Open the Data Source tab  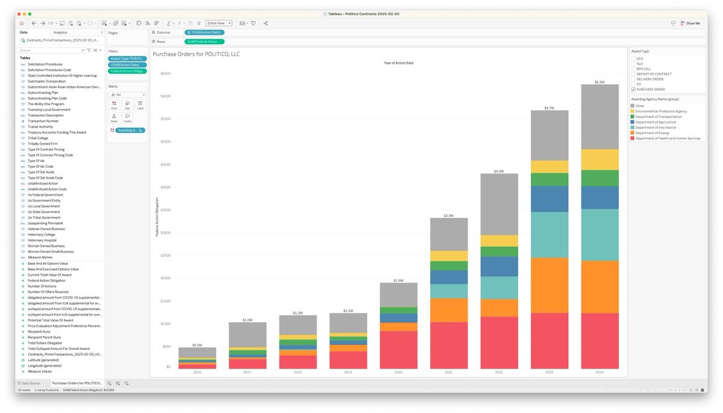pos(30,383)
